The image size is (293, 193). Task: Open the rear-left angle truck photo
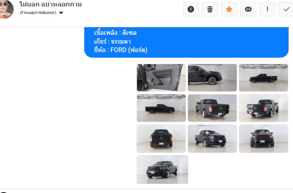(x=212, y=108)
